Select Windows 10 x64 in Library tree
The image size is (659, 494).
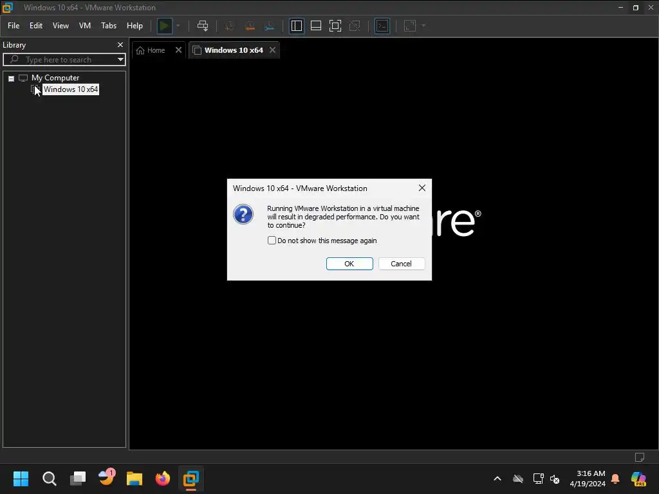[71, 89]
